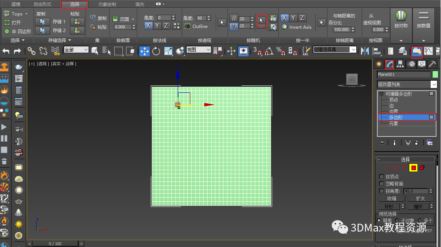
Task: Click the Symmetry select button
Action: pos(401,19)
